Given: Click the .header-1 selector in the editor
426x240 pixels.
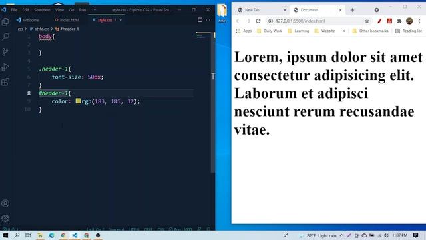Looking at the screenshot, I should [53, 69].
